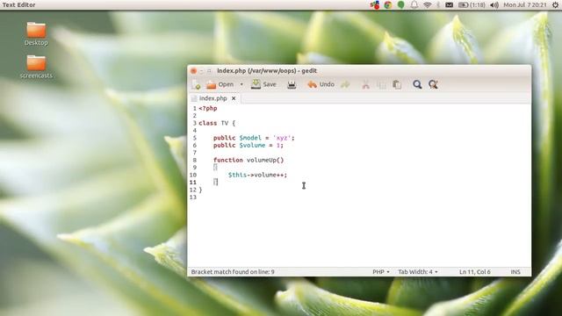The width and height of the screenshot is (562, 316).
Task: Open the PHP language dropdown
Action: click(x=380, y=272)
